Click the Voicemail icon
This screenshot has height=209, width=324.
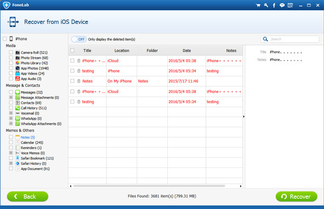pos(18,113)
